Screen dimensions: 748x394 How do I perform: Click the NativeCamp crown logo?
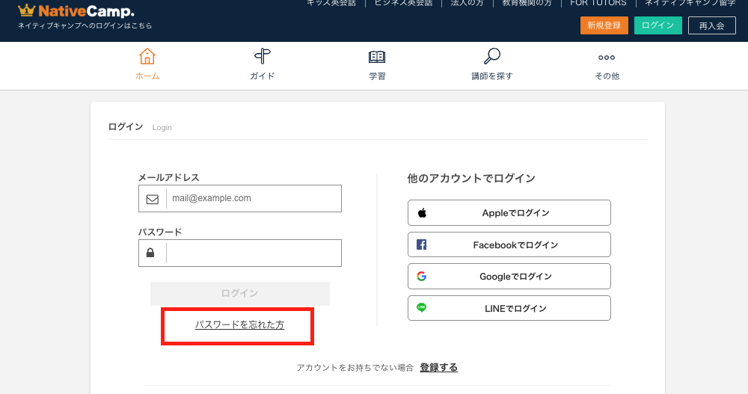pyautogui.click(x=27, y=10)
